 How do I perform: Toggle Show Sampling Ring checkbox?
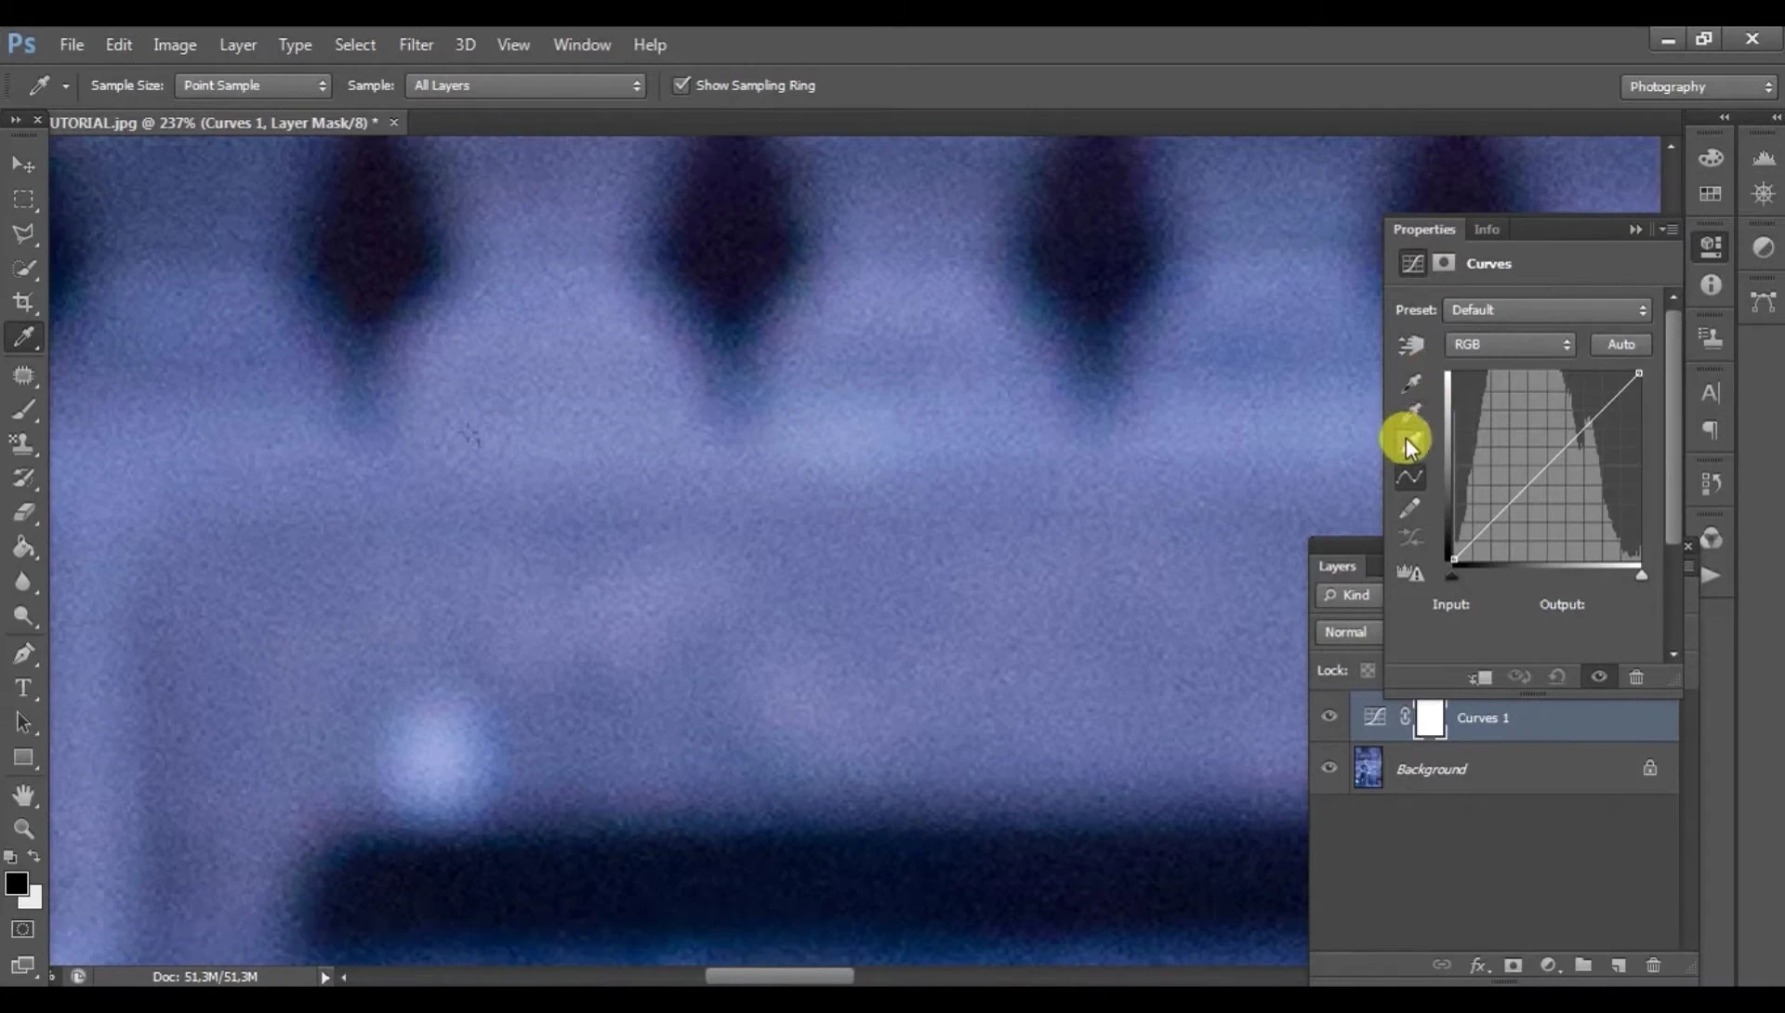point(681,85)
